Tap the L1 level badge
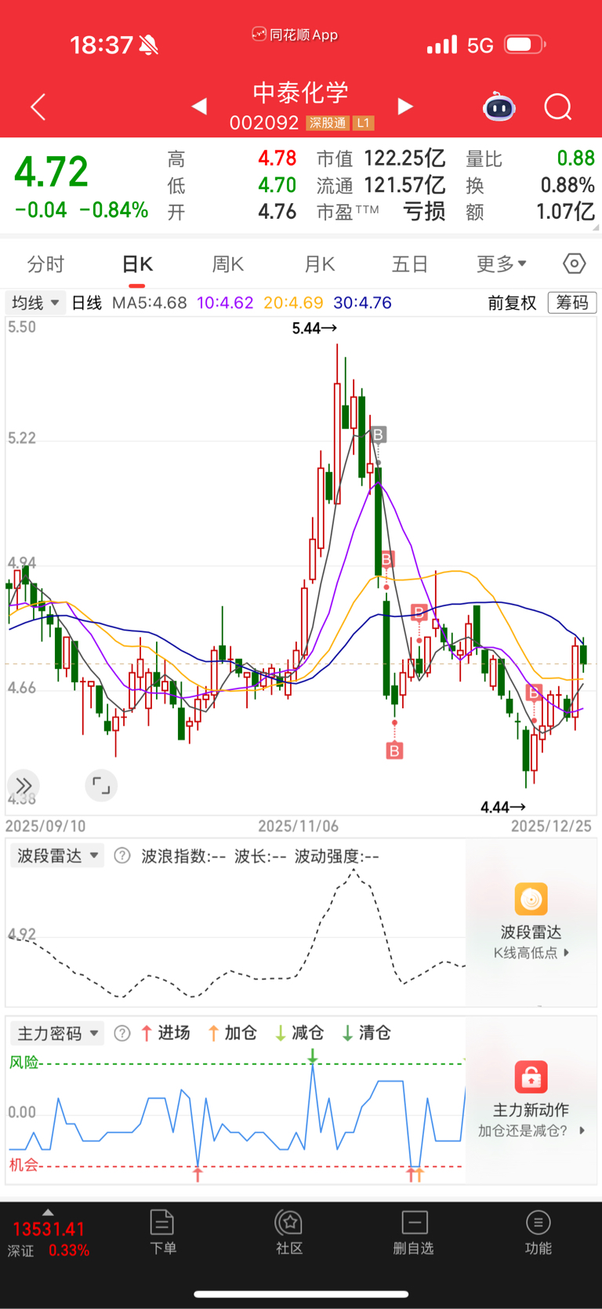Image resolution: width=602 pixels, height=1309 pixels. coord(363,123)
